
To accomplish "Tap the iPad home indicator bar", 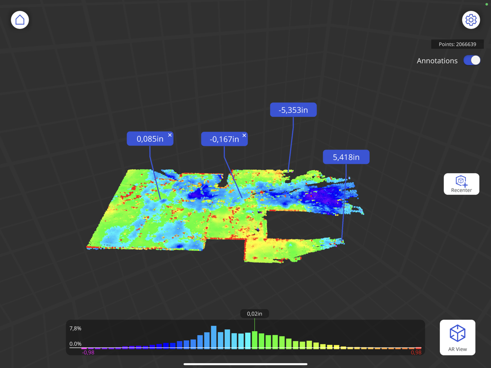I will coord(245,364).
